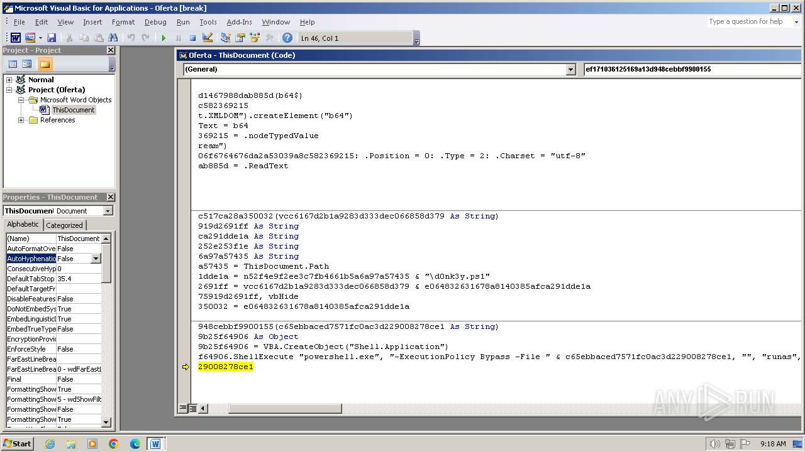Click the View Object icon in Project panel
This screenshot has width=805, height=452.
pos(26,64)
